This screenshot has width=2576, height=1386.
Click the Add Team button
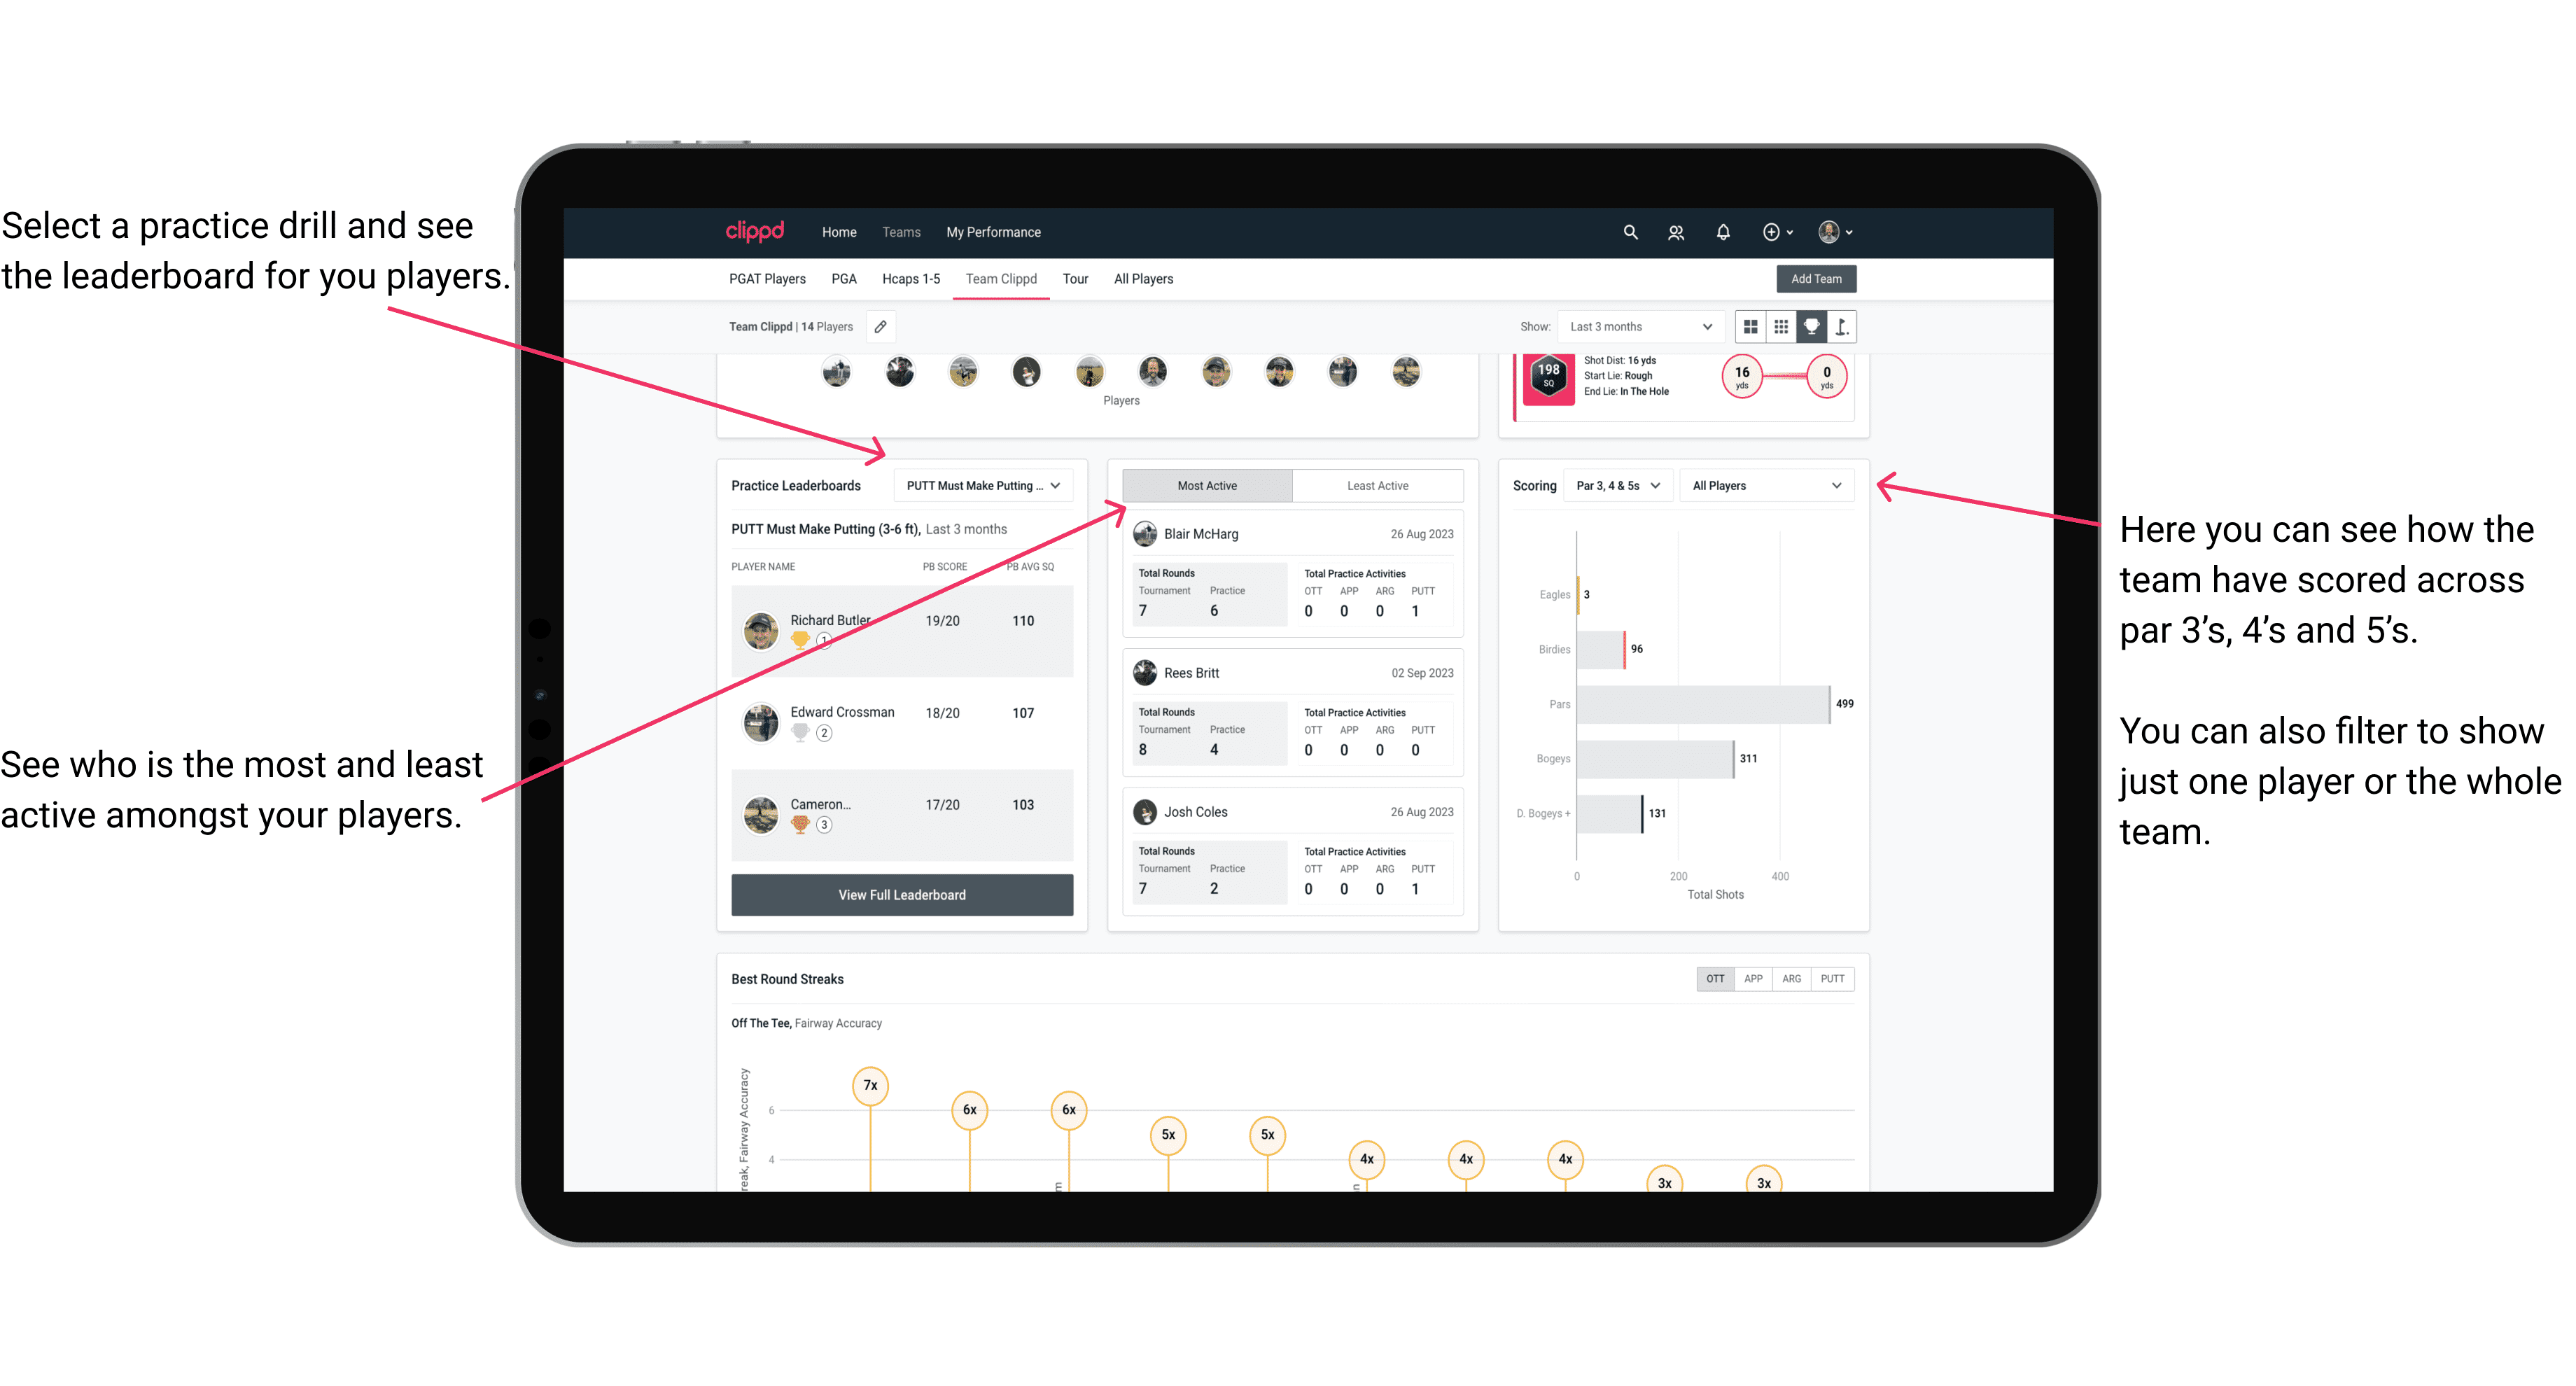pos(1815,278)
